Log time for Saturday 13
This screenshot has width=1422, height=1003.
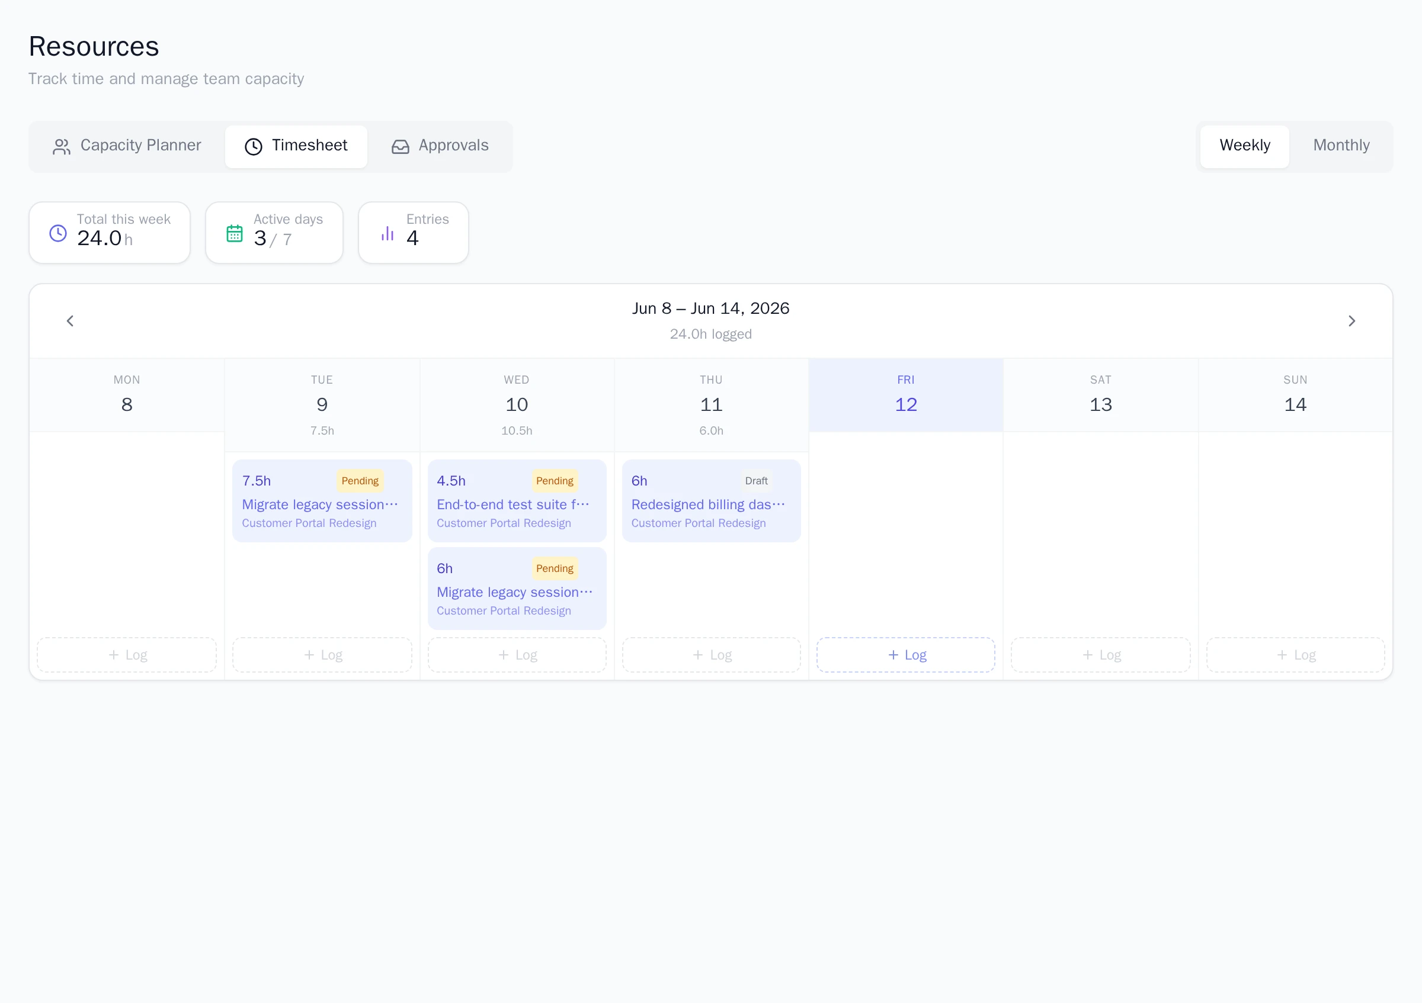coord(1100,655)
